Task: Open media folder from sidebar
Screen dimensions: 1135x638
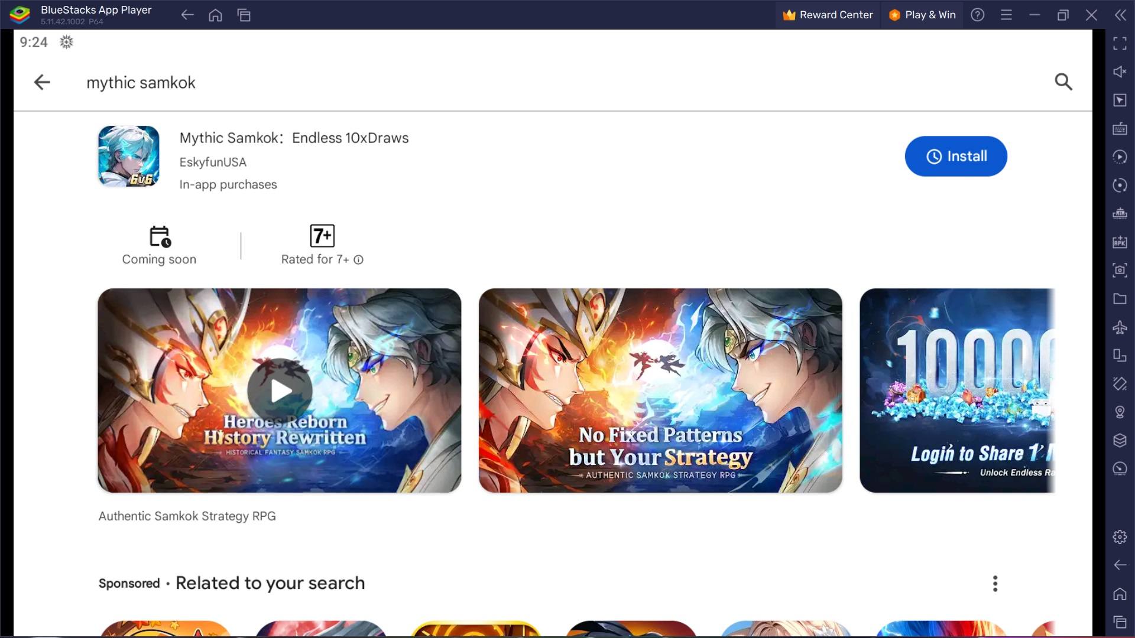Action: pyautogui.click(x=1120, y=298)
